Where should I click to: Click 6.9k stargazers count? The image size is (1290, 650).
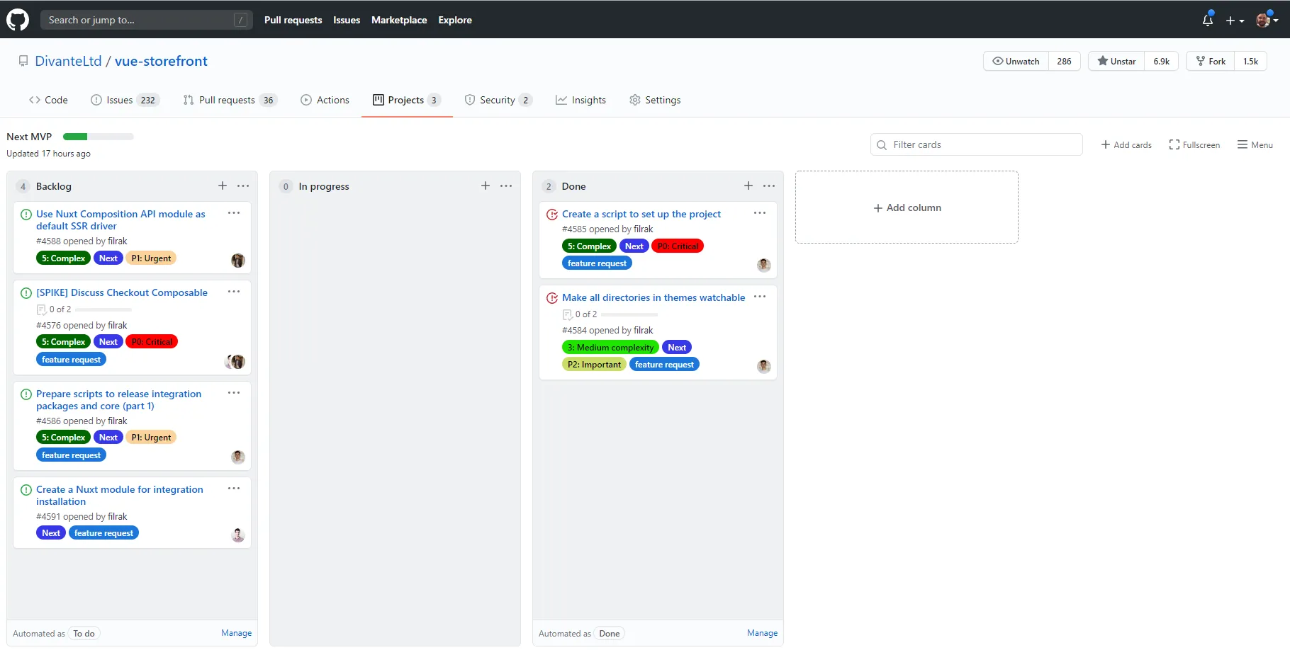click(1161, 61)
